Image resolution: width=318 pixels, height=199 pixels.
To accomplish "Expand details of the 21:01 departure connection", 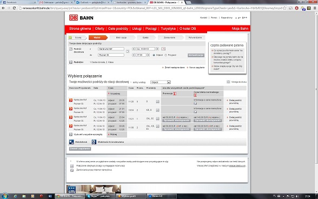I will point(71,109).
